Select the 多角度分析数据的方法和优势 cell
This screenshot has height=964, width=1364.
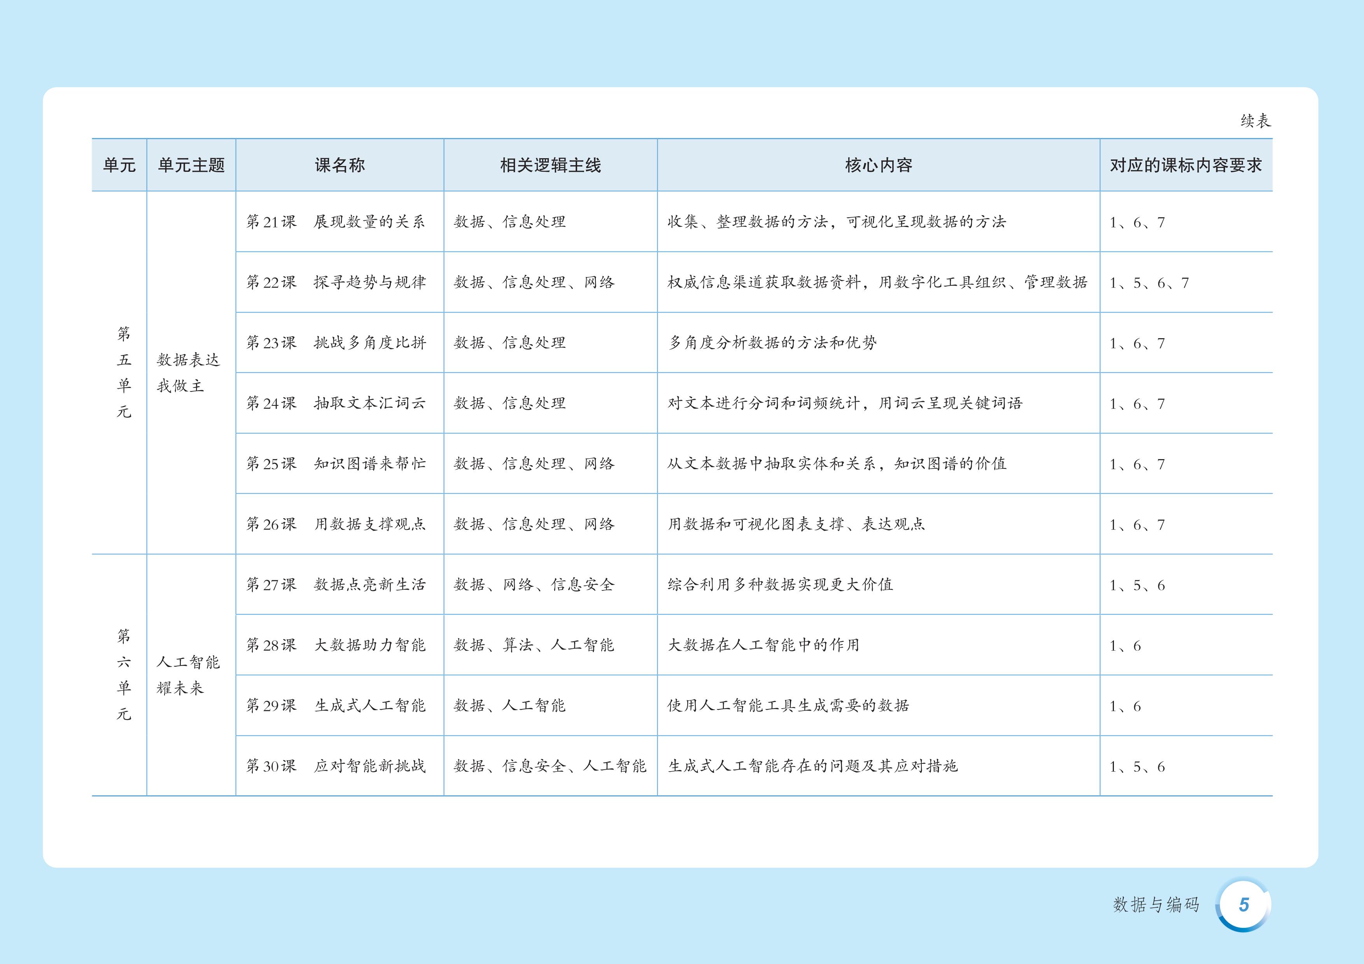[x=772, y=343]
